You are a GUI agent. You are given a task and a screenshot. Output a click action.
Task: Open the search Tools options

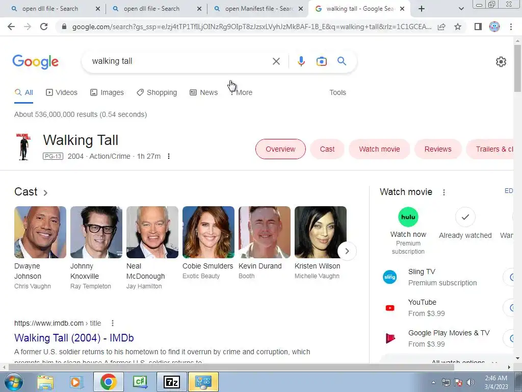point(337,92)
